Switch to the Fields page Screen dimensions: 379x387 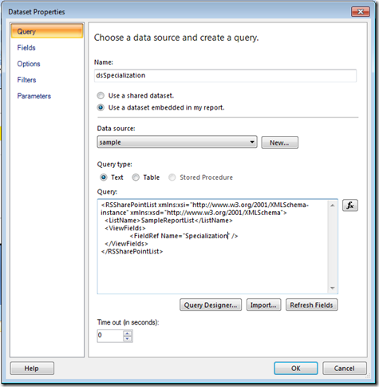click(26, 48)
